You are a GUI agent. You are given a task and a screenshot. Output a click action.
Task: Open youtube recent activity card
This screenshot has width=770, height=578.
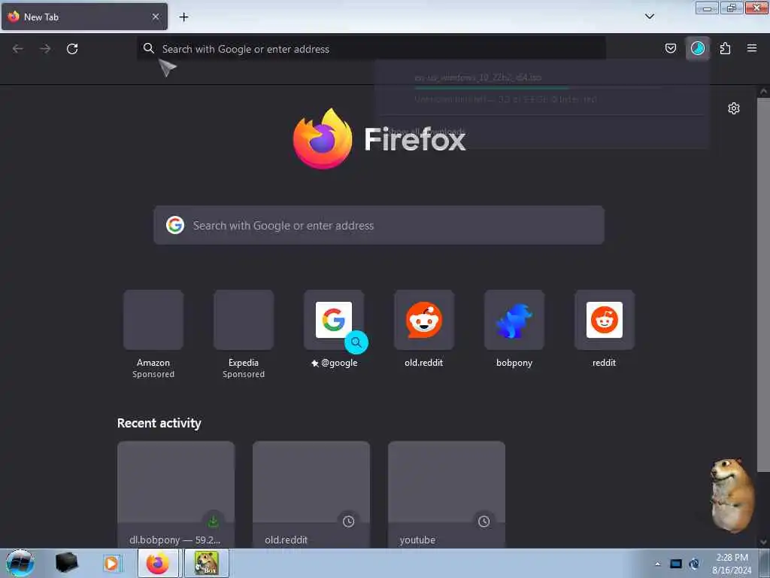tap(447, 494)
